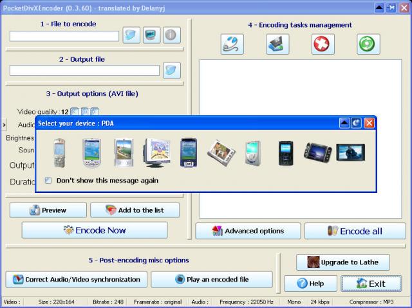Click status bar text 'Compressor : MP3'
Viewport: 412px width, 308px height.
coord(371,302)
